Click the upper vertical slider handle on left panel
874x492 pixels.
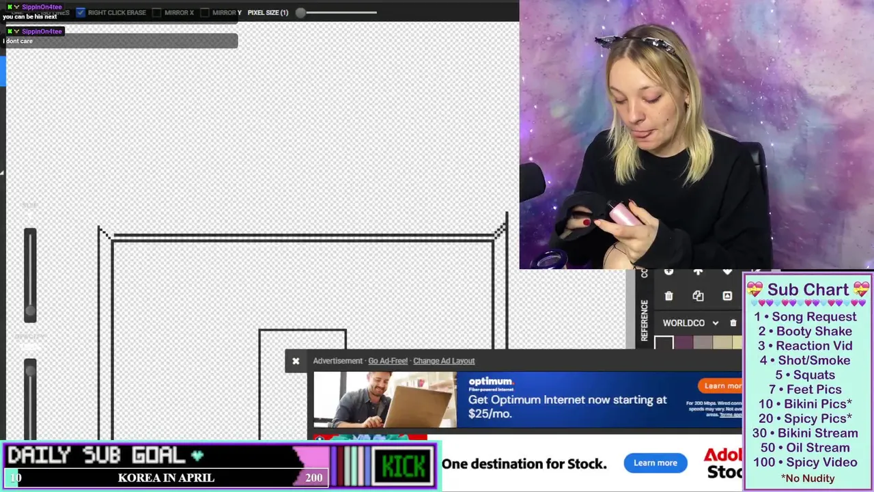coord(30,311)
